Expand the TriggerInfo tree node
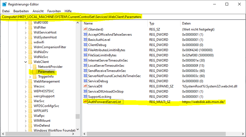The width and height of the screenshot is (246, 137). [x=30, y=77]
